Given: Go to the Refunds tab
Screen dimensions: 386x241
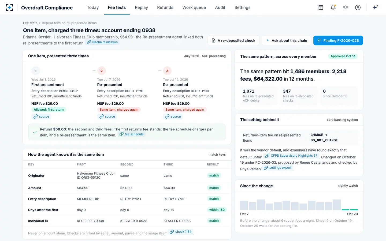Looking at the screenshot, I should click(165, 7).
